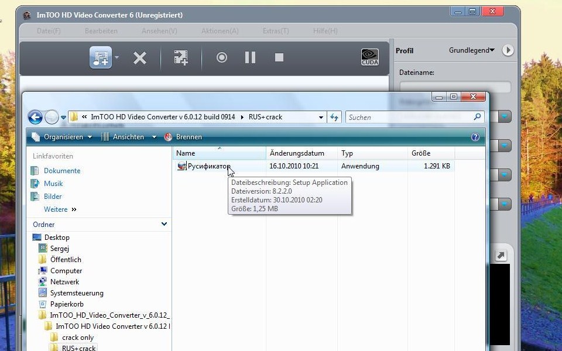Click the Add Profile film icon
Viewport: 562px width, 351px height.
tap(181, 57)
